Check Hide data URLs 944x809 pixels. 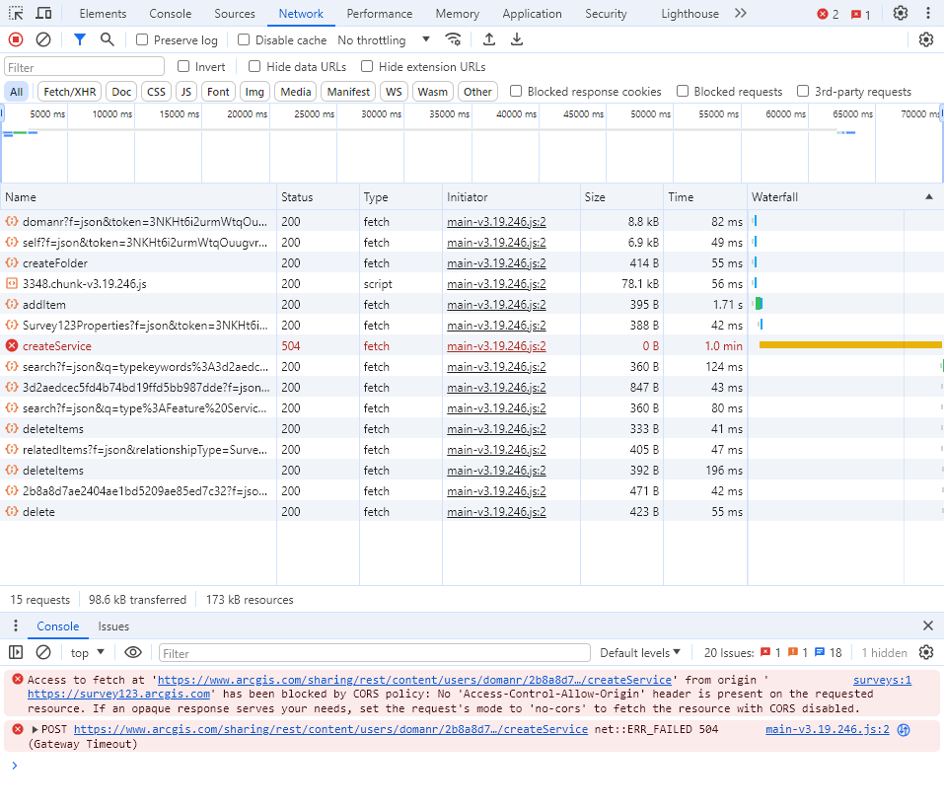tap(254, 66)
